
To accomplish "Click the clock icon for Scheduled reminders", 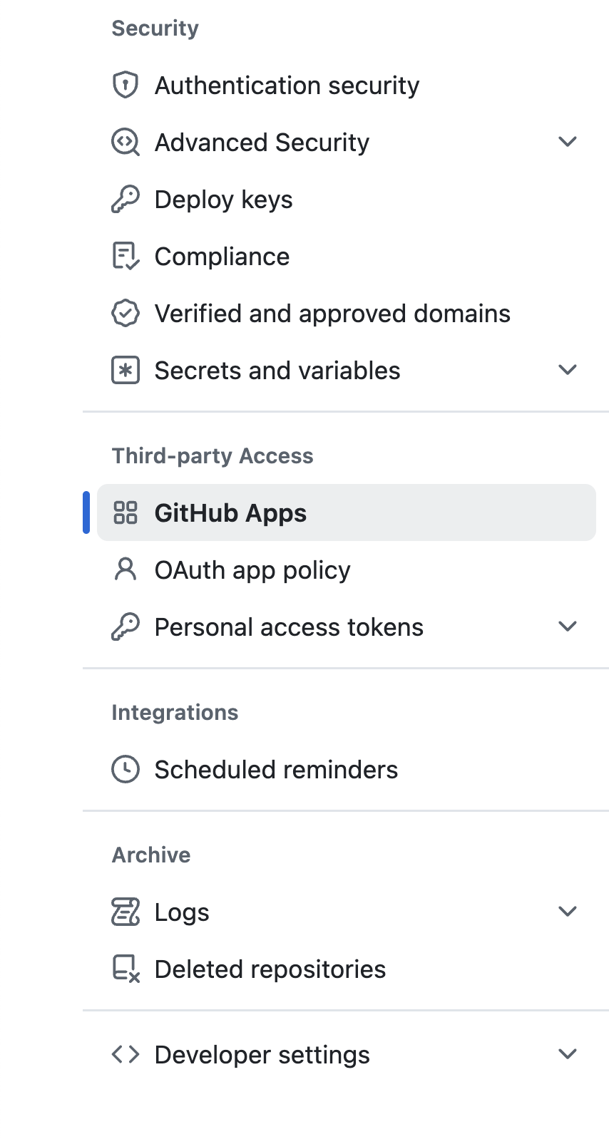I will click(x=126, y=769).
